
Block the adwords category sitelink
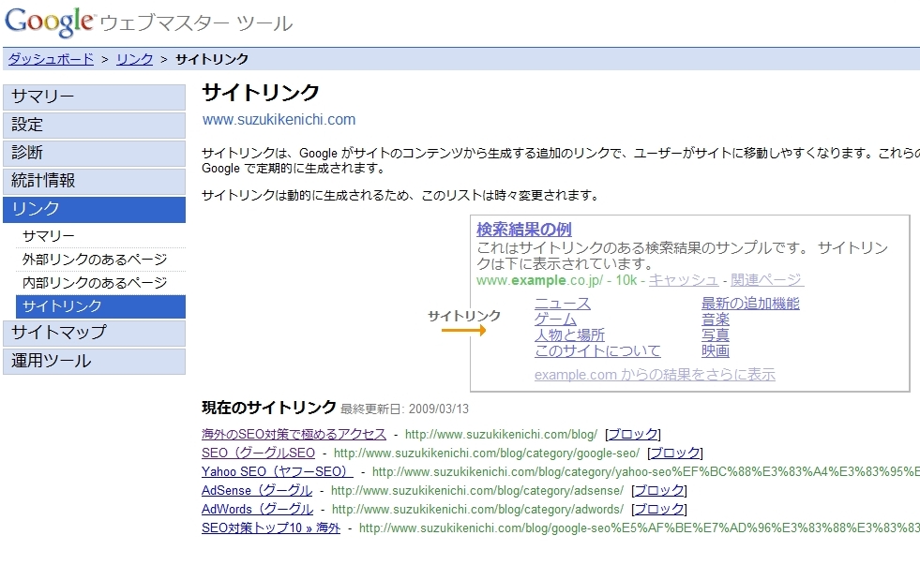tap(659, 510)
